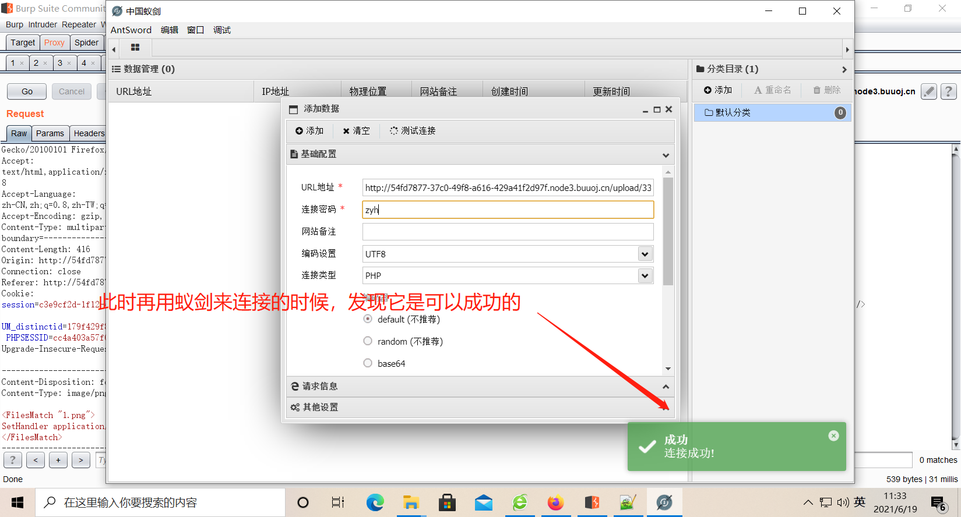Open Burp Repeater menu
The image size is (961, 517).
pos(79,24)
